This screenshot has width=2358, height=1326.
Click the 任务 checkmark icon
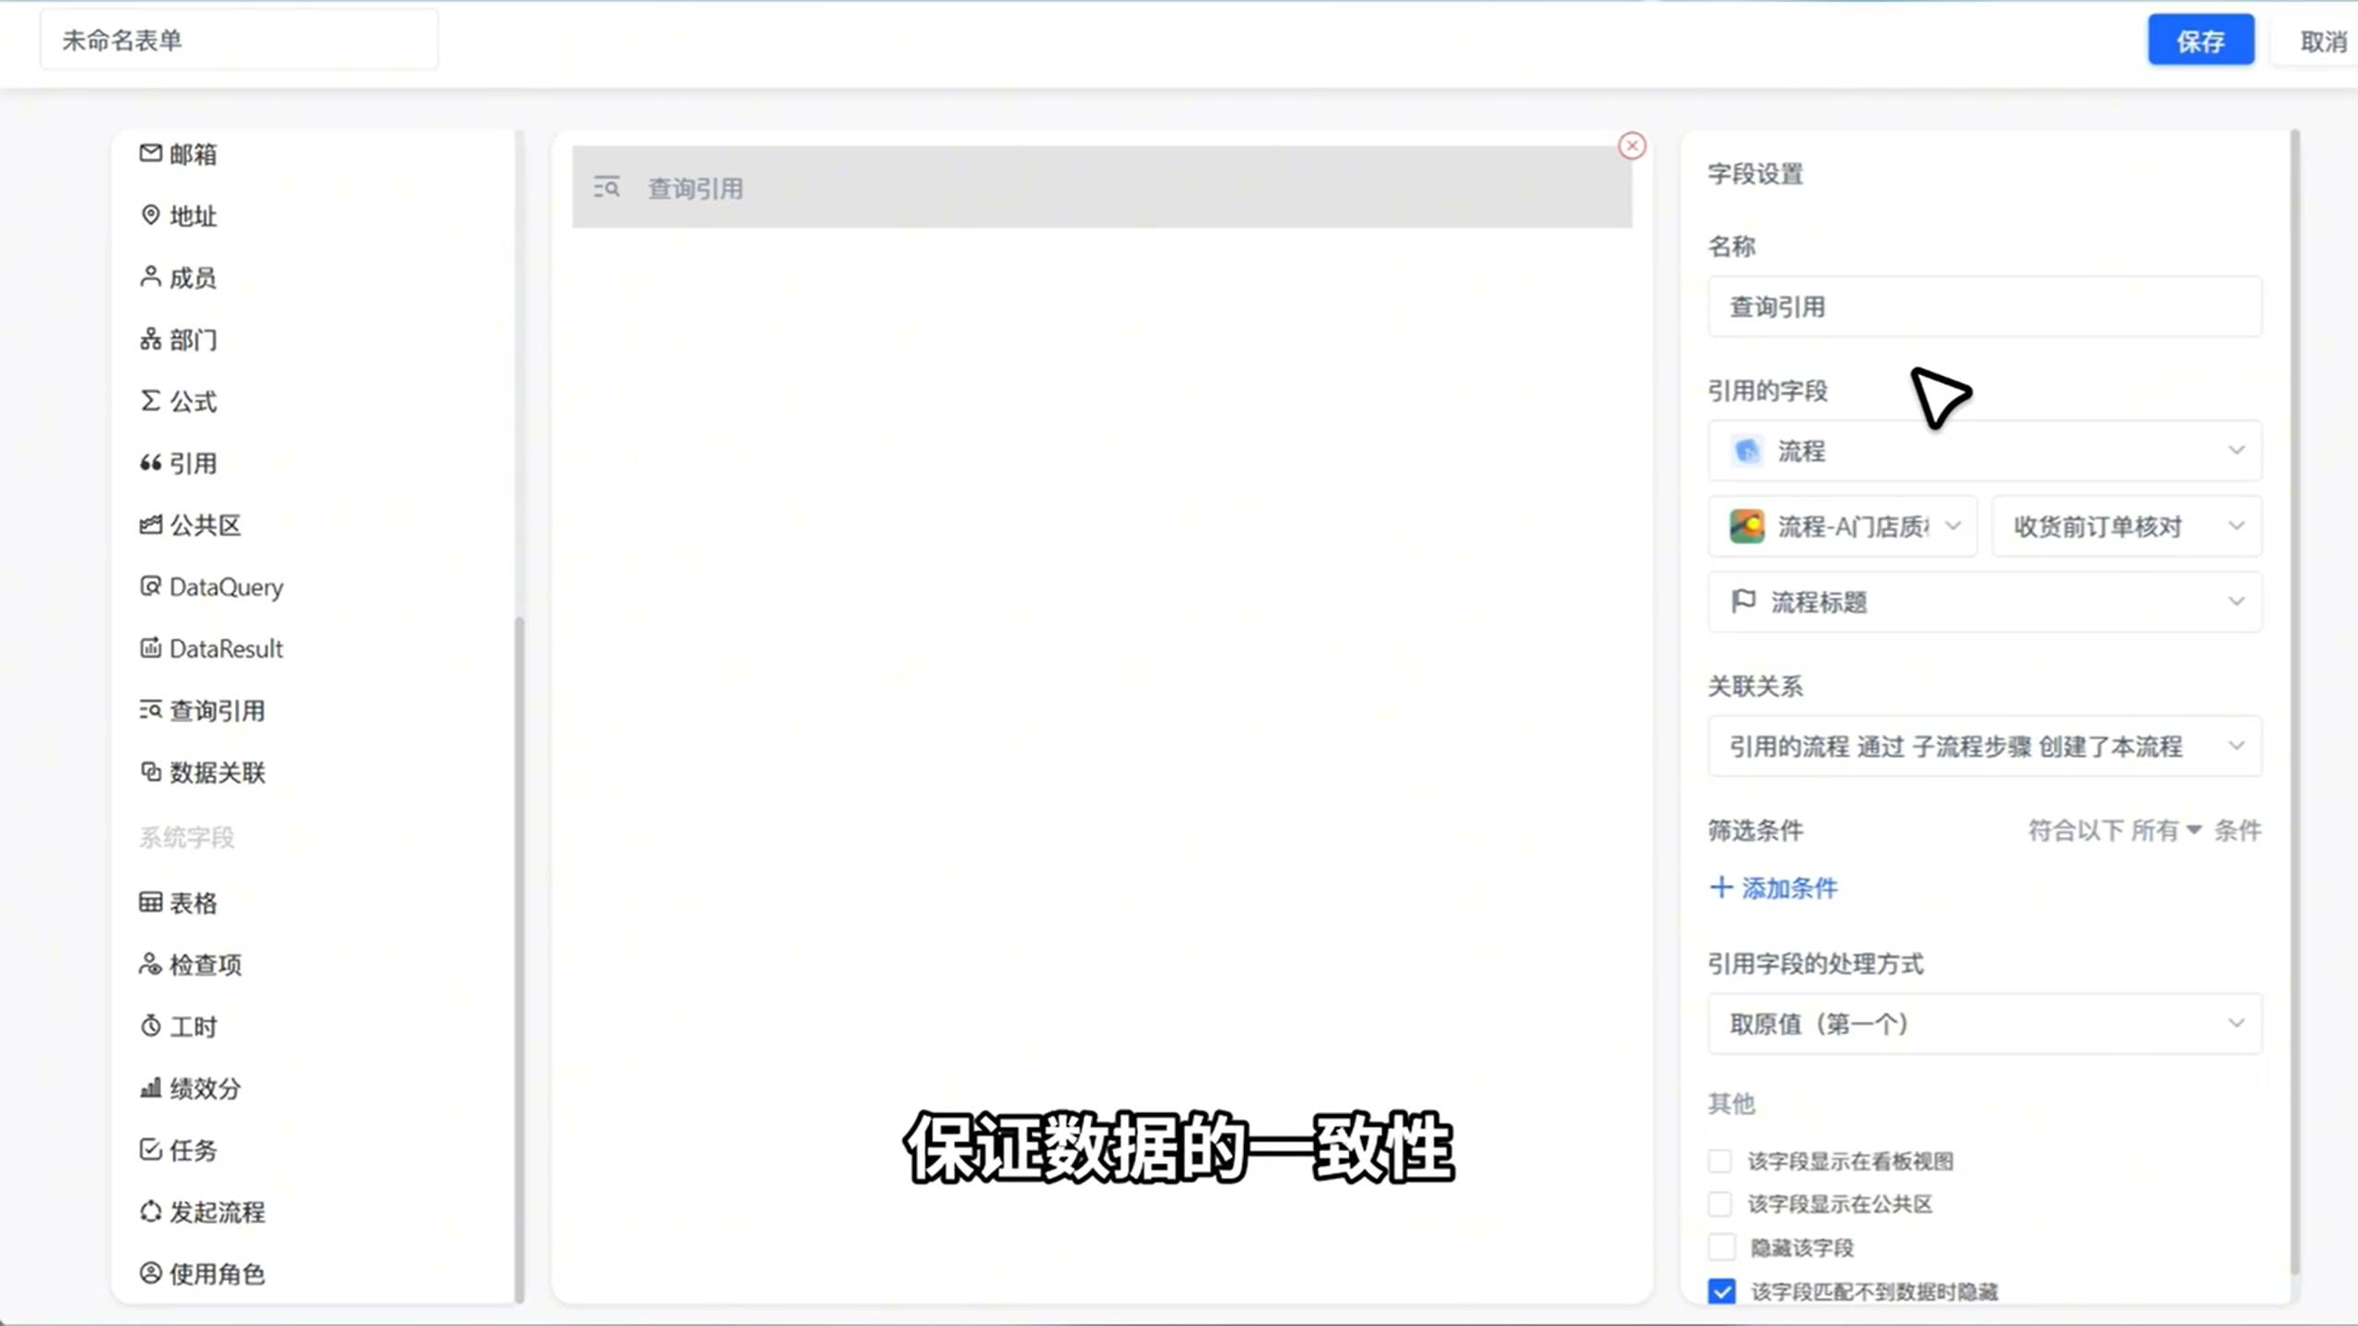click(x=150, y=1149)
